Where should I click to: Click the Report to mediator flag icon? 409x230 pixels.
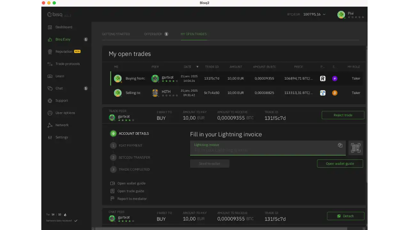pyautogui.click(x=112, y=199)
